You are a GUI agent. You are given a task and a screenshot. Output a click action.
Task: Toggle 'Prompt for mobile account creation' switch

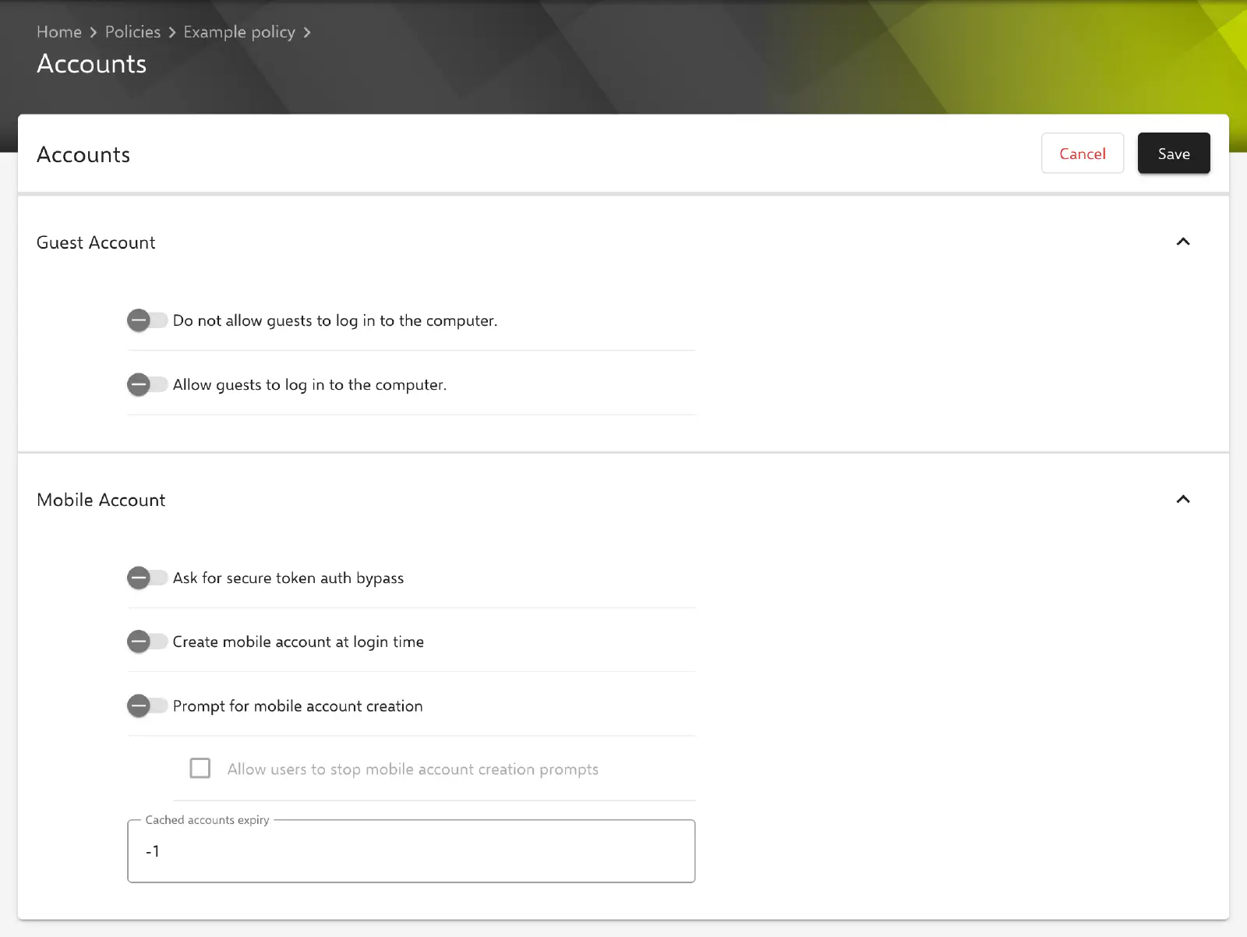[147, 705]
